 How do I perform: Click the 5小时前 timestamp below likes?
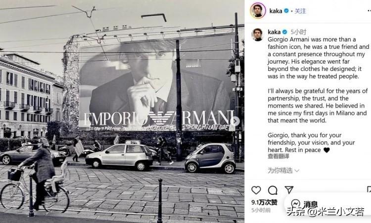[261, 210]
